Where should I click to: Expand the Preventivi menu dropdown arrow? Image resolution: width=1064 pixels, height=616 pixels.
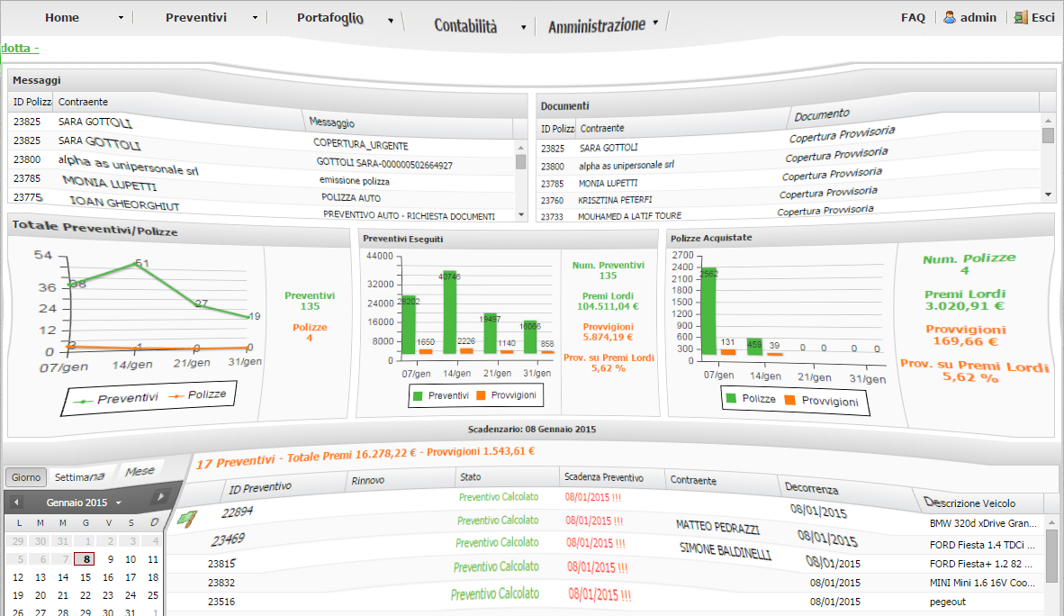pyautogui.click(x=256, y=18)
